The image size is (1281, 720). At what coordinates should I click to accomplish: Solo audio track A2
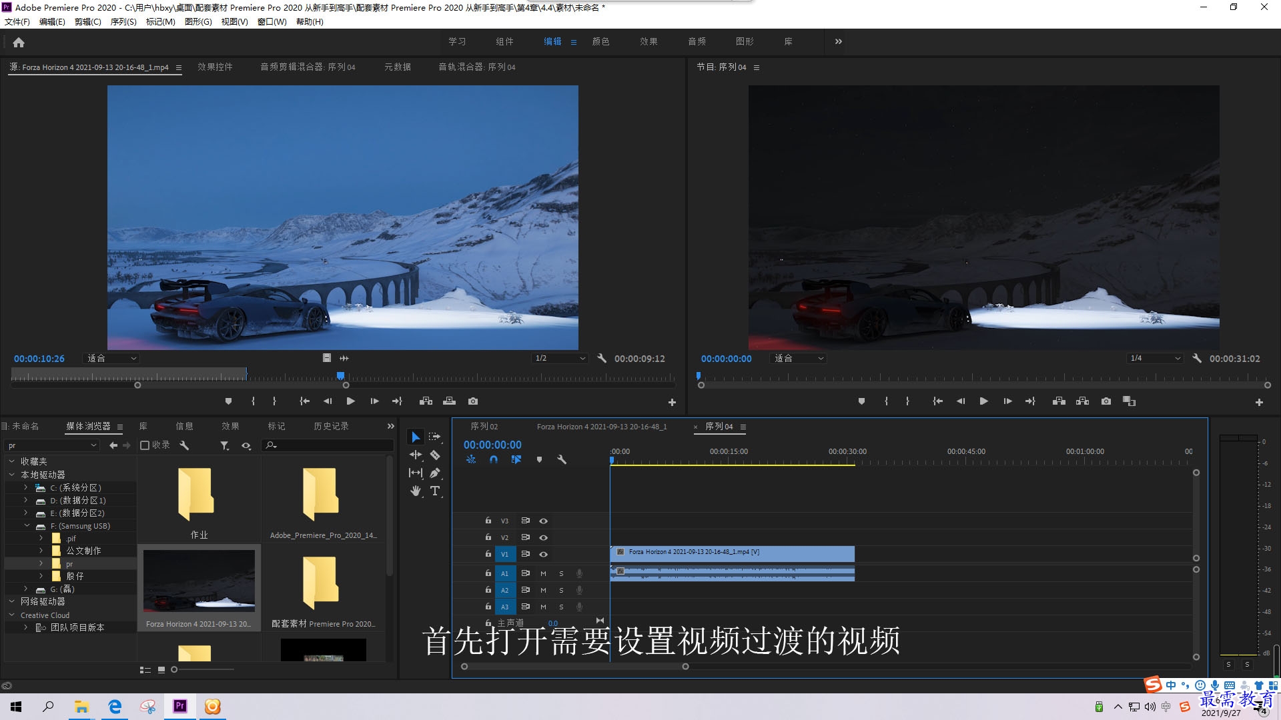(x=561, y=590)
